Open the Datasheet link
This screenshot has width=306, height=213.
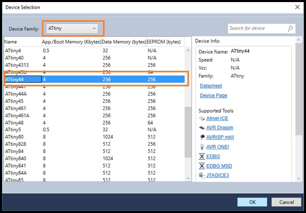click(211, 86)
